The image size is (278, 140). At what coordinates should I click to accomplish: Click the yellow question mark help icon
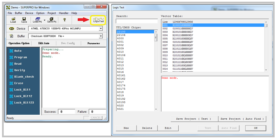[65, 20]
